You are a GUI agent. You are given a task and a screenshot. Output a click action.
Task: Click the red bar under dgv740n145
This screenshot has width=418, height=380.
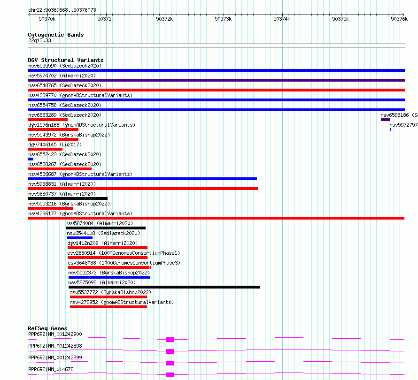[x=45, y=149]
